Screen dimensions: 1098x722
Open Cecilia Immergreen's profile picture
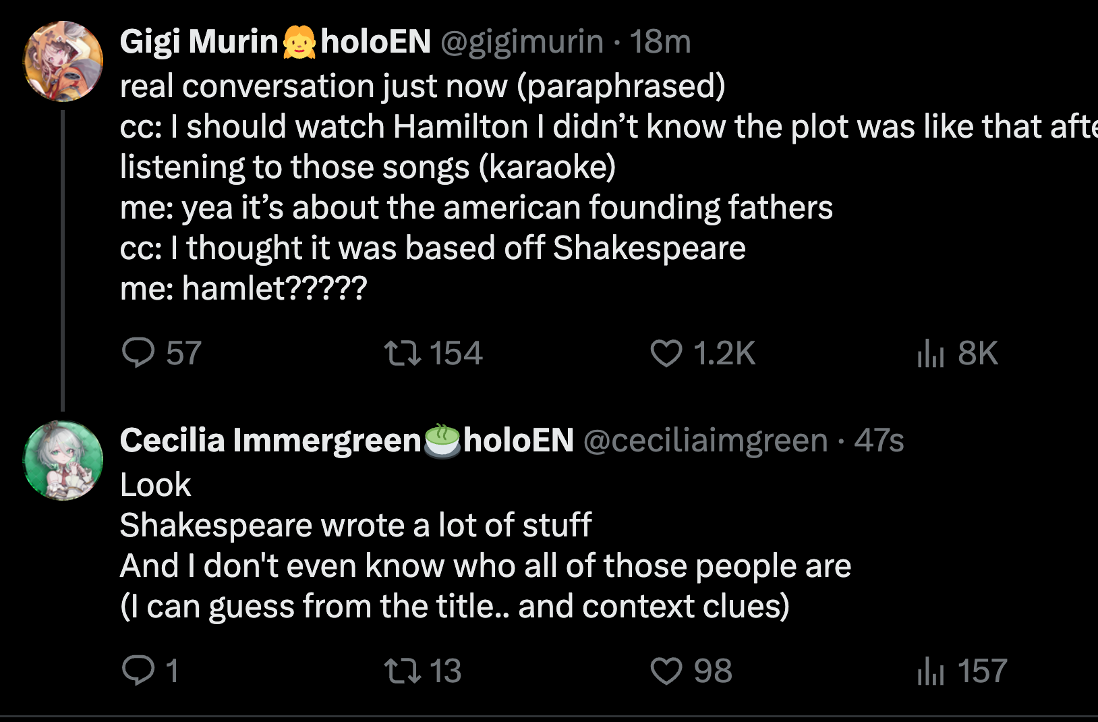63,461
